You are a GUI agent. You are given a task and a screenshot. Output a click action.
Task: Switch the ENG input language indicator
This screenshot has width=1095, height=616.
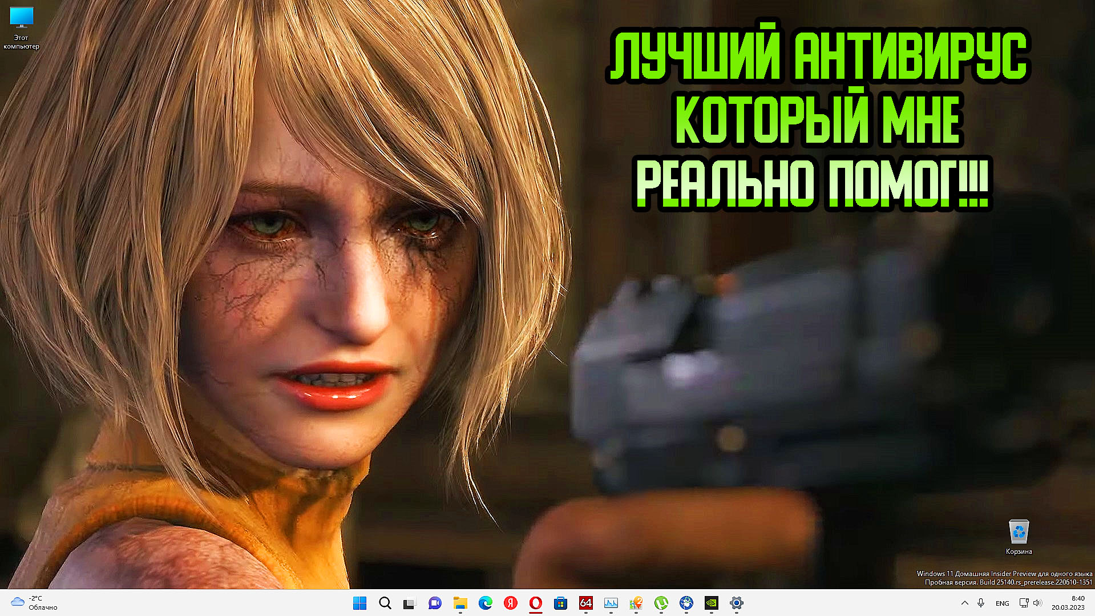tap(1002, 603)
